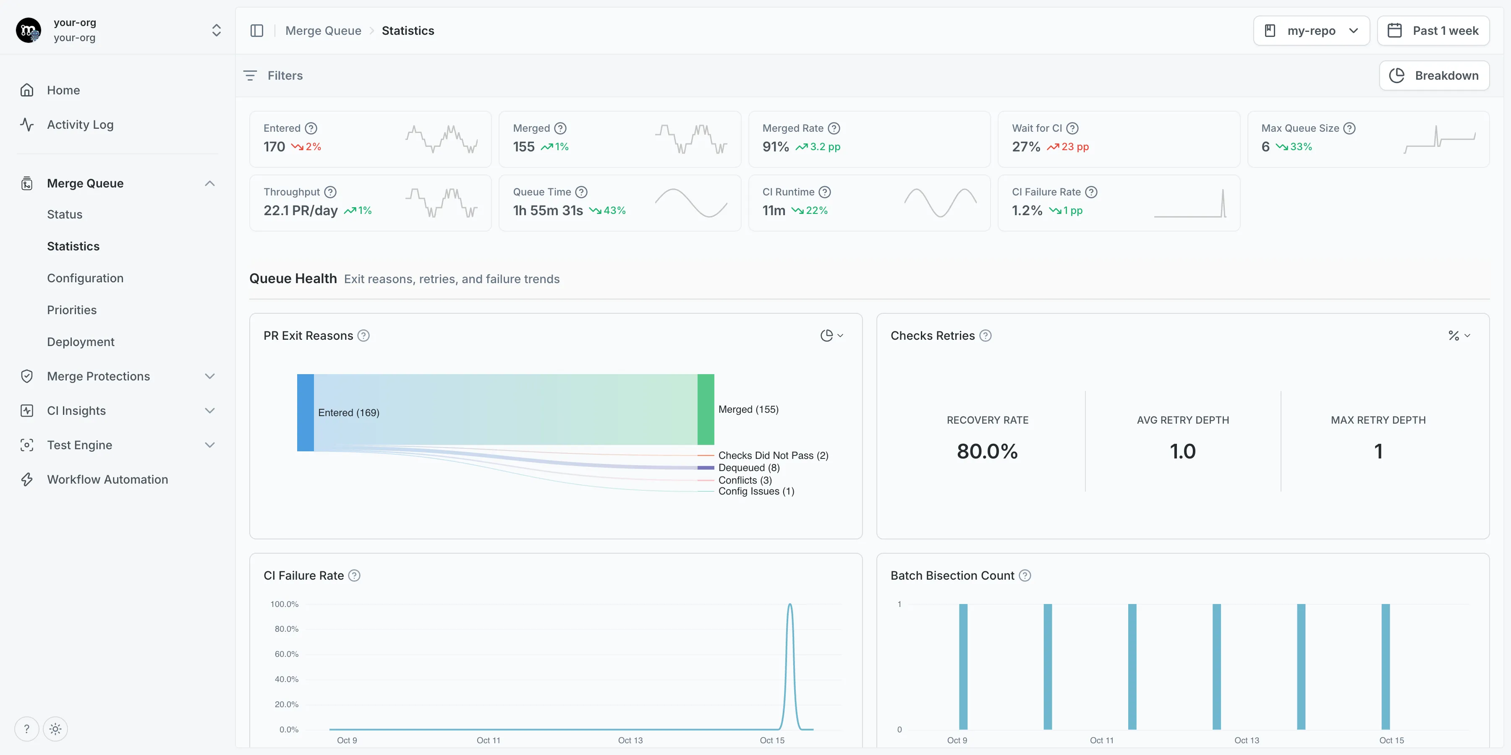Viewport: 1511px width, 755px height.
Task: Click the Checks Did Not Pass (2) label
Action: click(773, 456)
